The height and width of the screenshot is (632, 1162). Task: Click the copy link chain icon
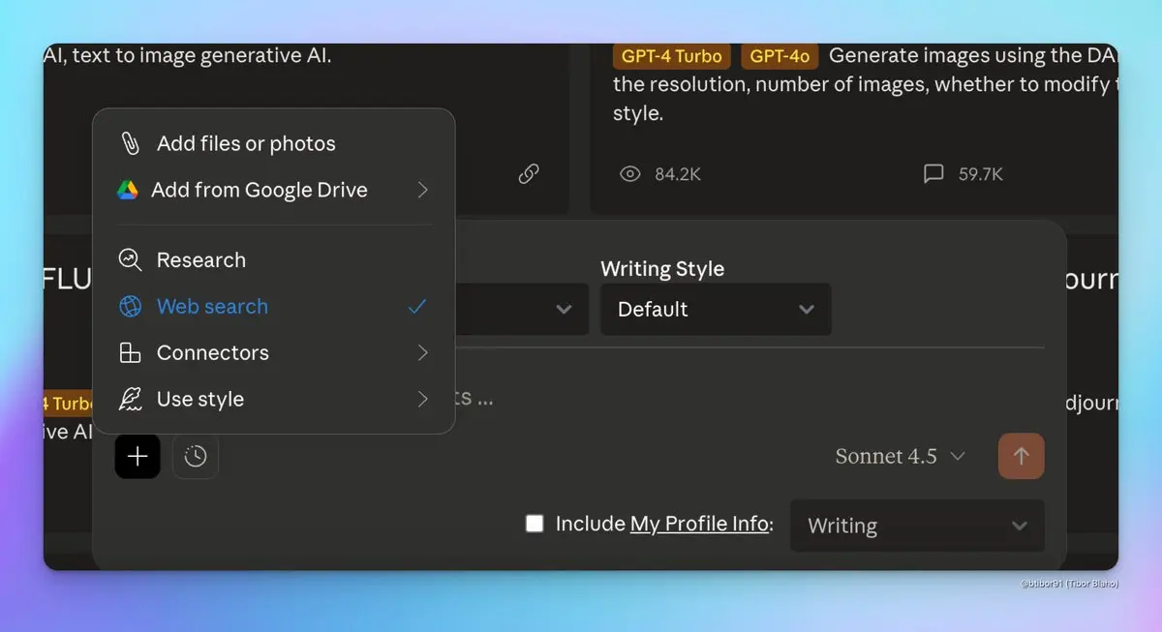pyautogui.click(x=529, y=174)
